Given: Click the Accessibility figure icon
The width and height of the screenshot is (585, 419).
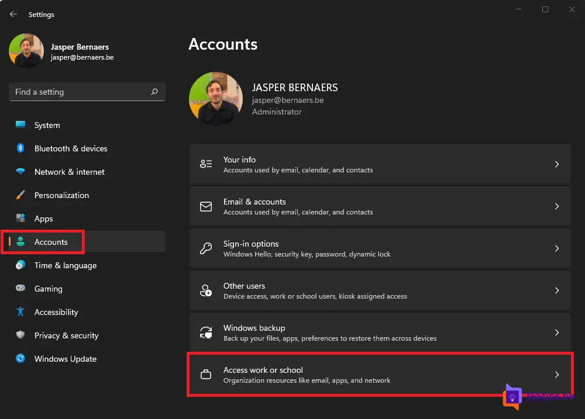Looking at the screenshot, I should pyautogui.click(x=20, y=311).
